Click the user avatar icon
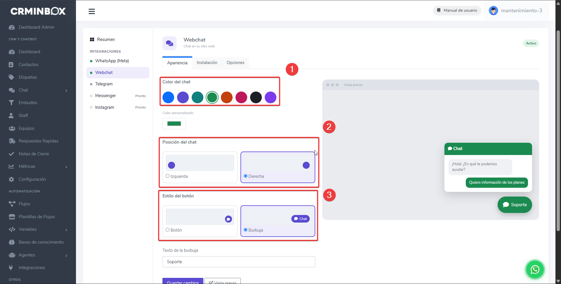This screenshot has height=284, width=561. coord(494,11)
